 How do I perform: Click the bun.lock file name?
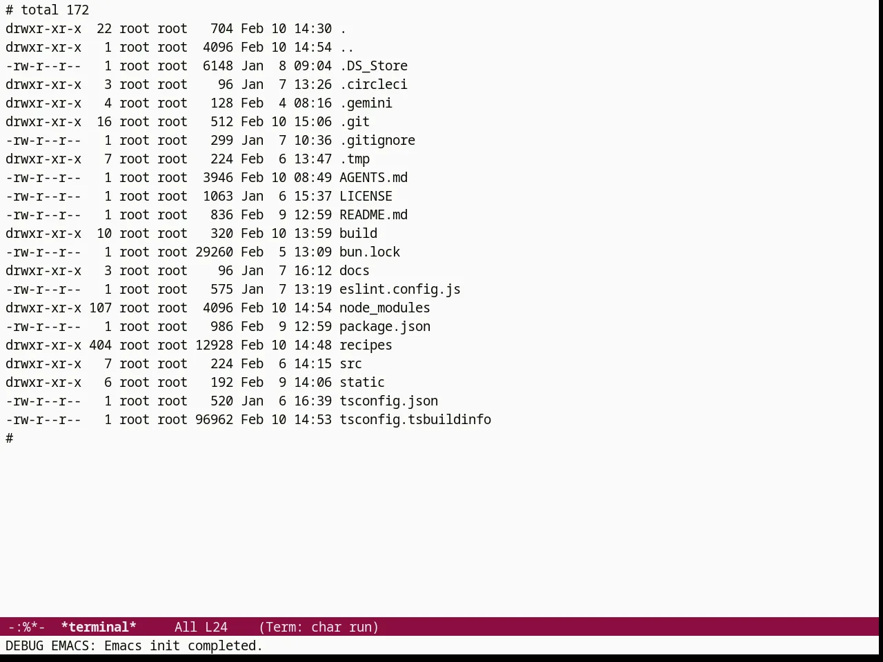pyautogui.click(x=370, y=252)
